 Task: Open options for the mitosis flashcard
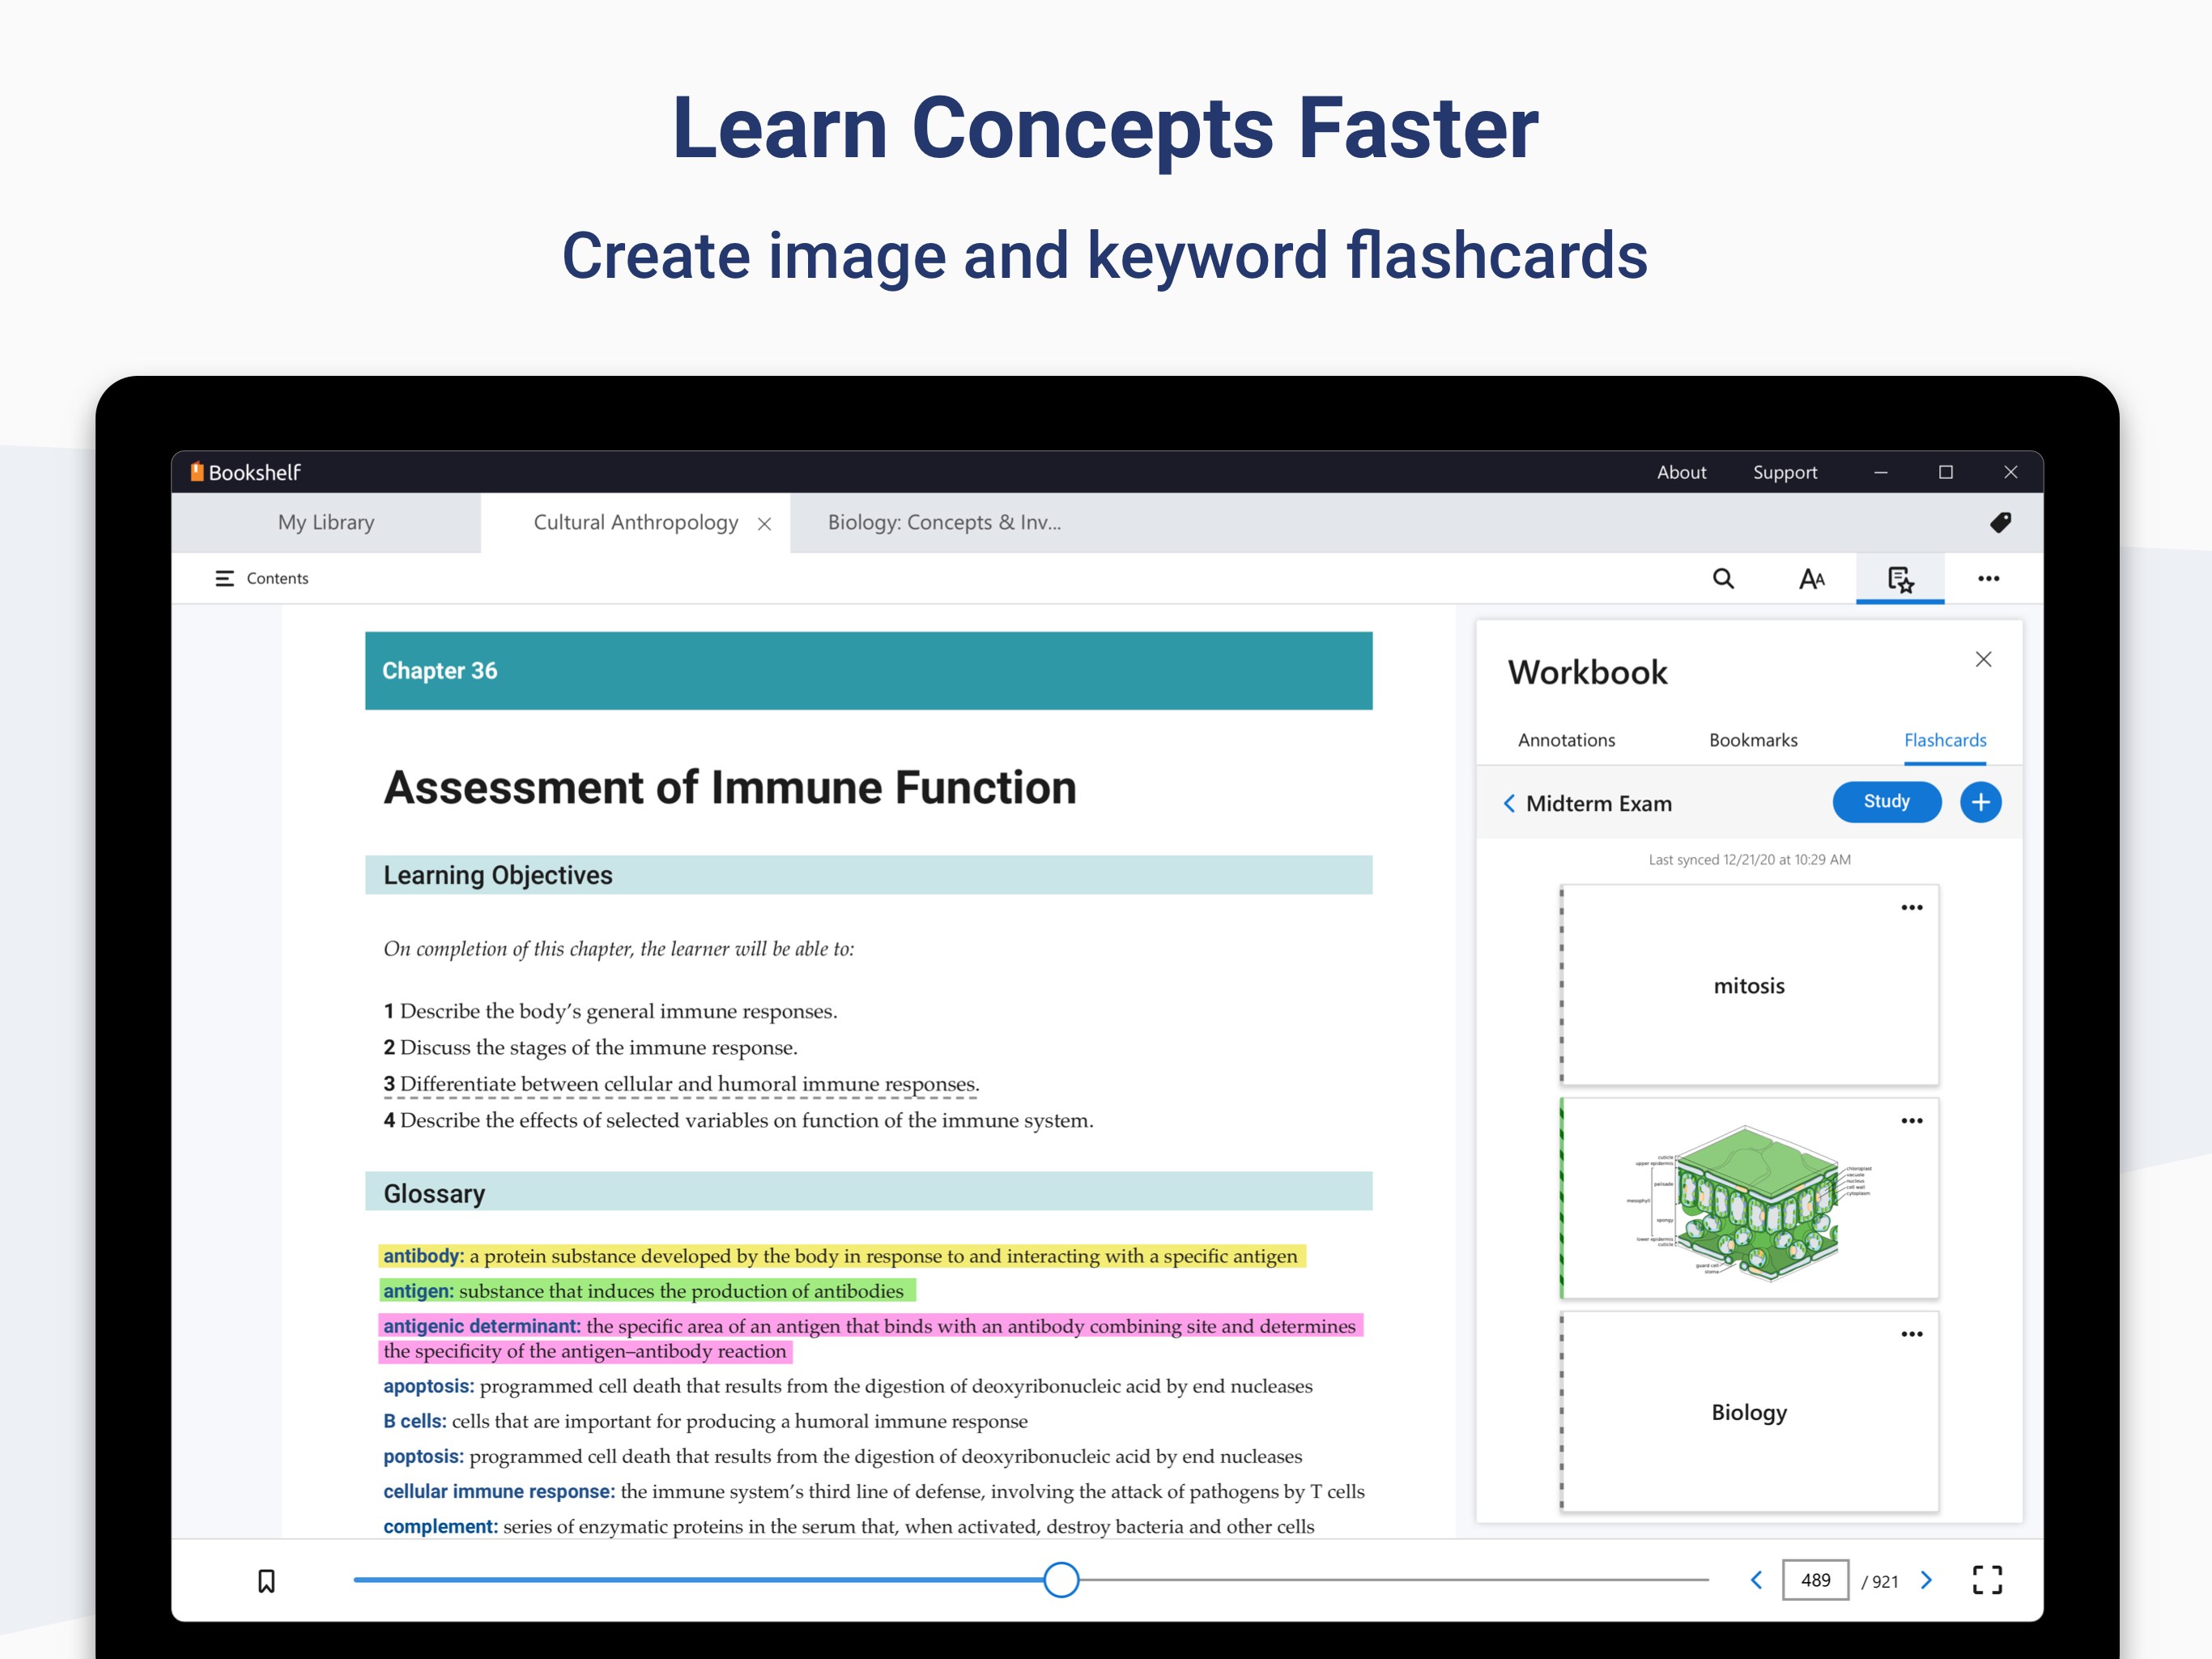(x=1911, y=907)
